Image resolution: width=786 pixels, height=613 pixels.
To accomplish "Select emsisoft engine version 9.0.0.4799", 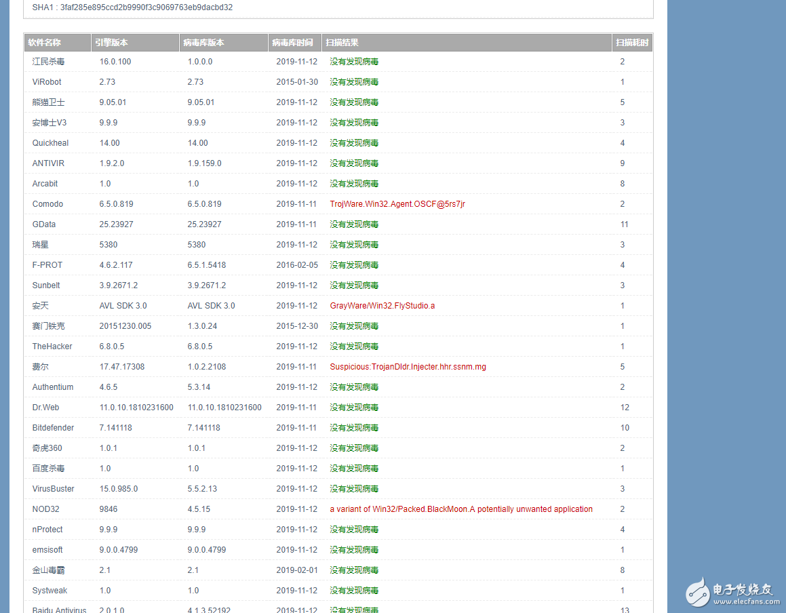I will point(119,550).
